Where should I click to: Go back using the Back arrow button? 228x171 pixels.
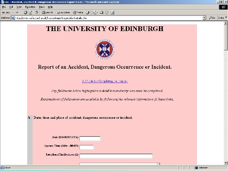(6, 12)
